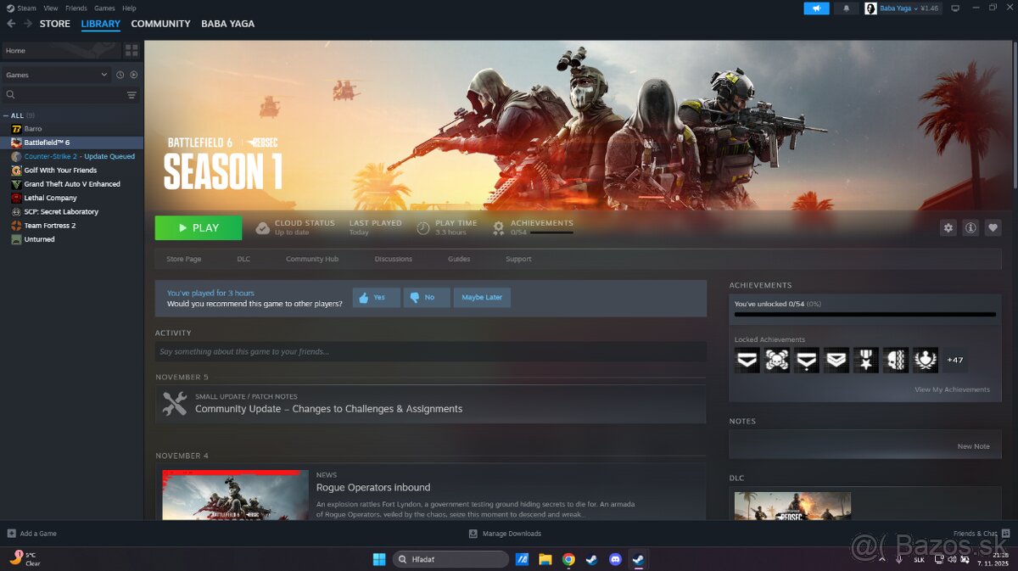Switch to the DLC tab
This screenshot has width=1018, height=571.
pos(243,259)
